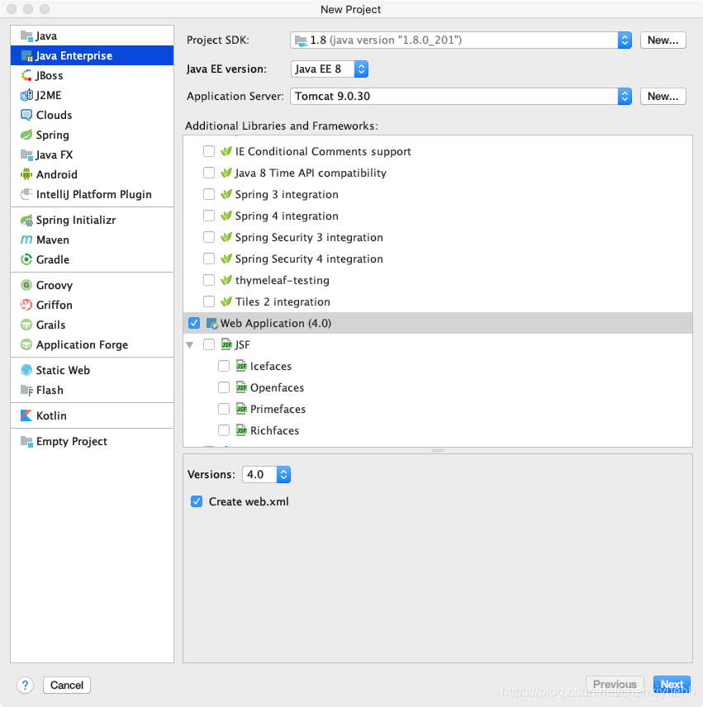Image resolution: width=703 pixels, height=707 pixels.
Task: Select the Spring leaf icon
Action: [x=26, y=135]
